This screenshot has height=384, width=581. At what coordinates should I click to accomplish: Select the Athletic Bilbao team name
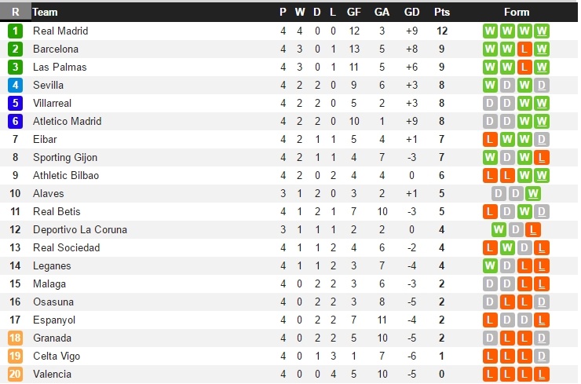click(66, 176)
